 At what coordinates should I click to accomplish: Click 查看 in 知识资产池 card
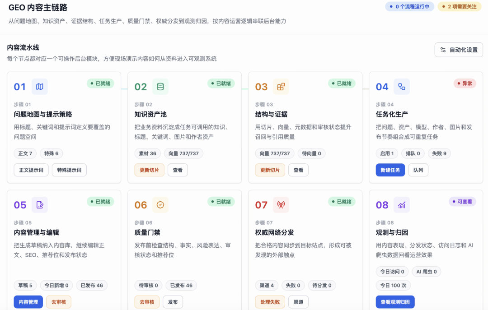[x=178, y=170]
